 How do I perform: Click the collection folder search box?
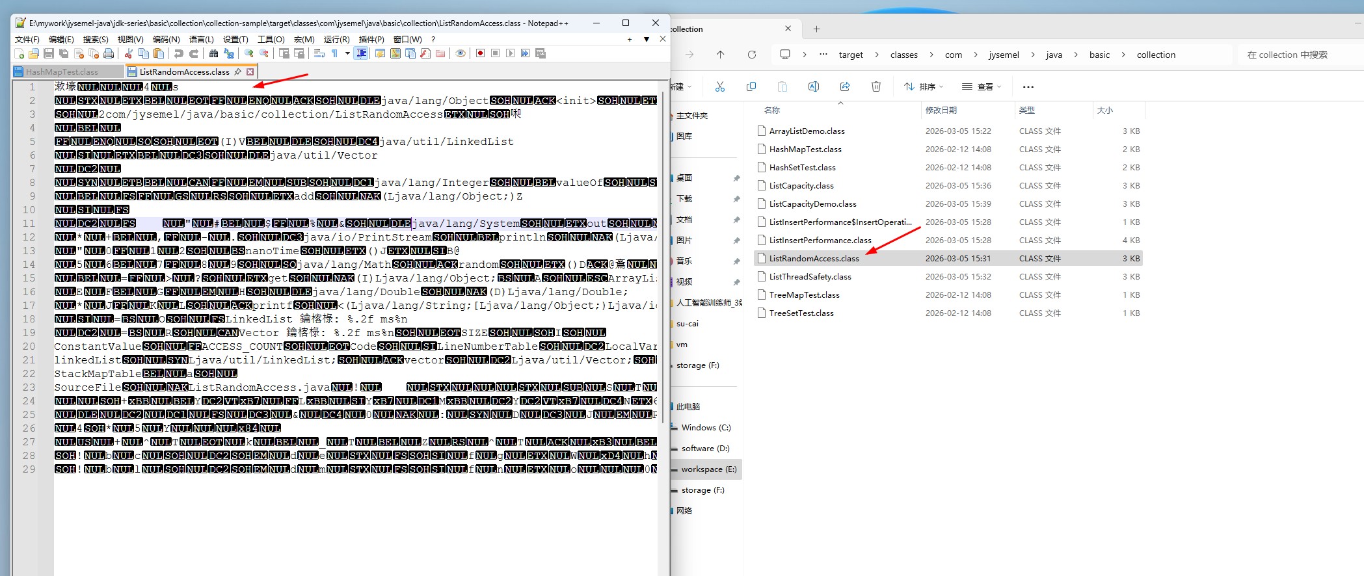[x=1296, y=55]
